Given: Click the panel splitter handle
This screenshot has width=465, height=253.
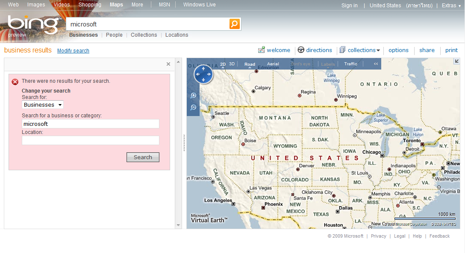Looking at the screenshot, I should pyautogui.click(x=184, y=143).
